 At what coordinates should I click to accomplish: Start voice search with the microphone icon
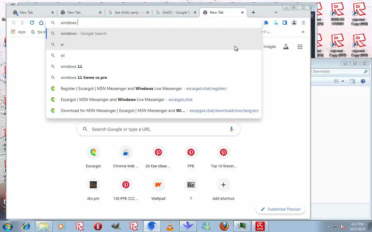click(x=231, y=129)
